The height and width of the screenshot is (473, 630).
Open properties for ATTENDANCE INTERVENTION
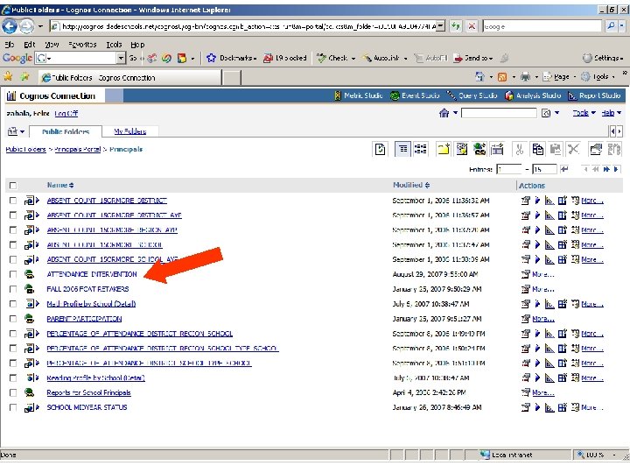pos(525,274)
